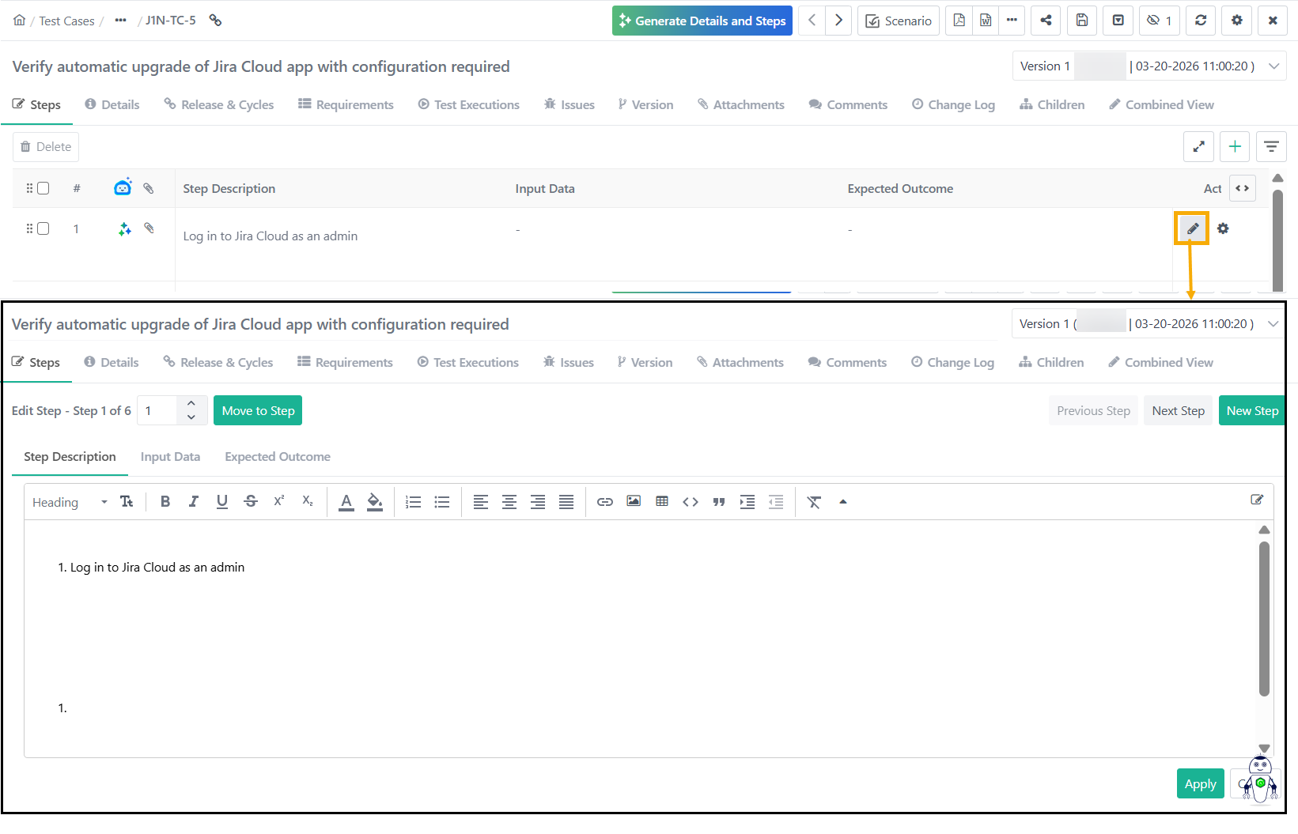This screenshot has height=834, width=1298.
Task: Open the gear icon on step 1 row
Action: (1223, 228)
